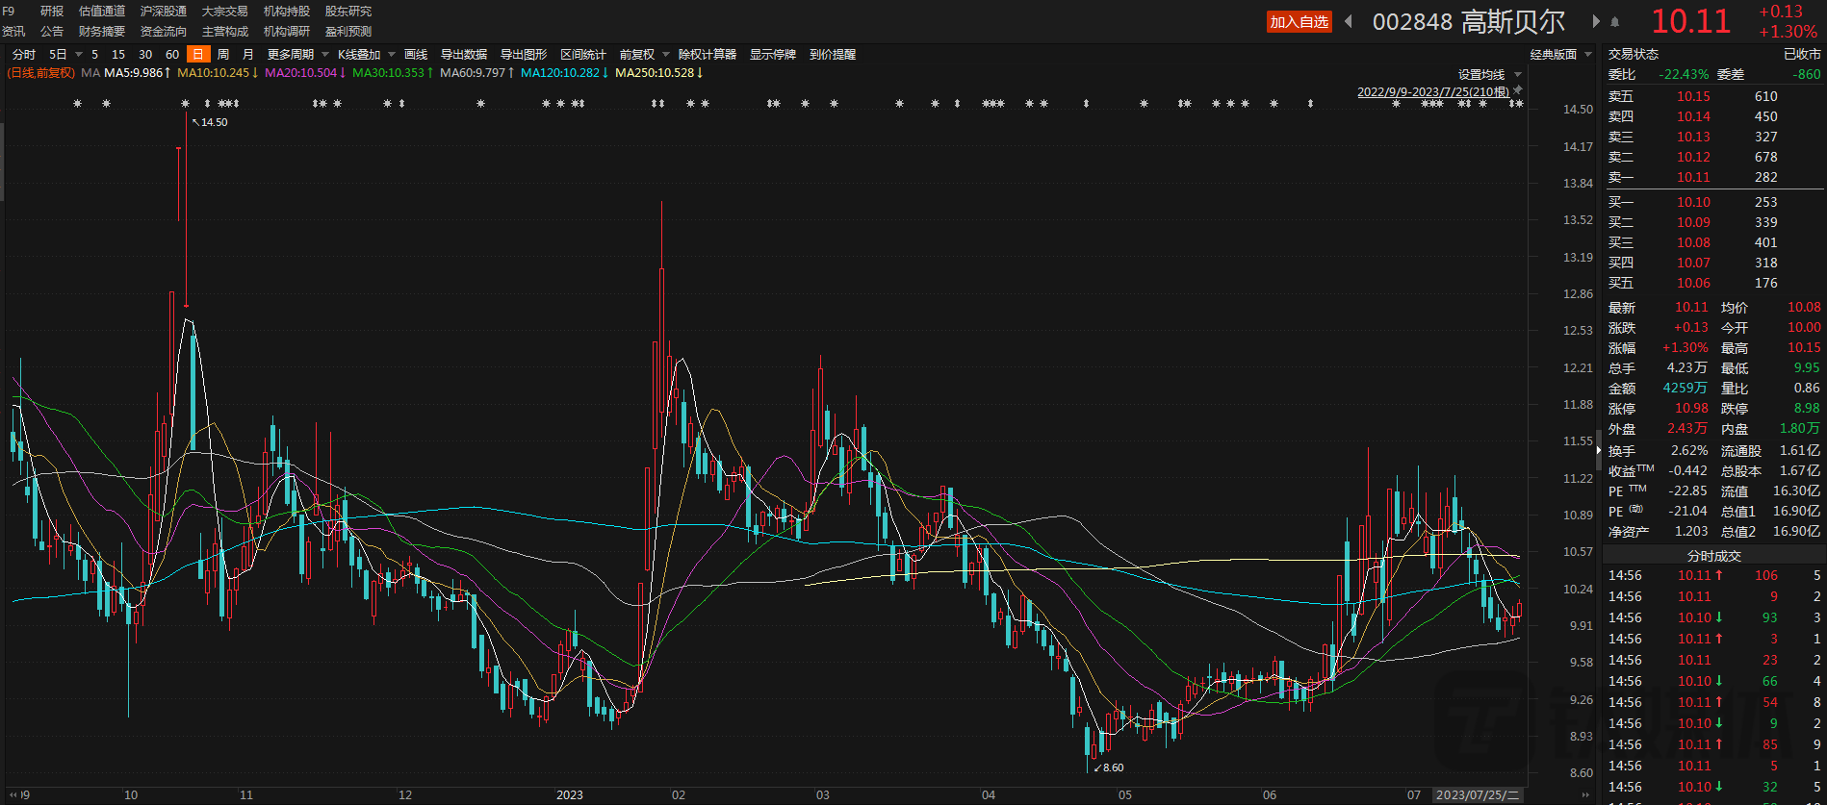The height and width of the screenshot is (805, 1827).
Task: Click the 加入自选 button
Action: tap(1299, 22)
